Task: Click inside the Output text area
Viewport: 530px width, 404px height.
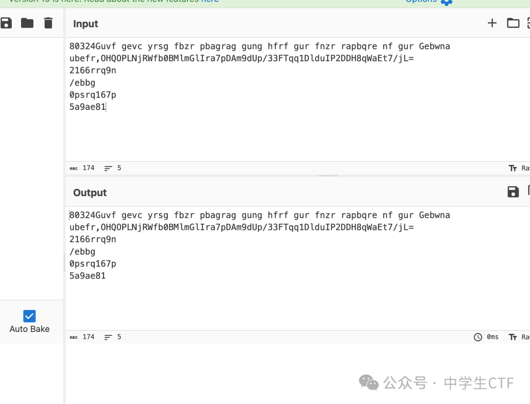Action: point(297,268)
